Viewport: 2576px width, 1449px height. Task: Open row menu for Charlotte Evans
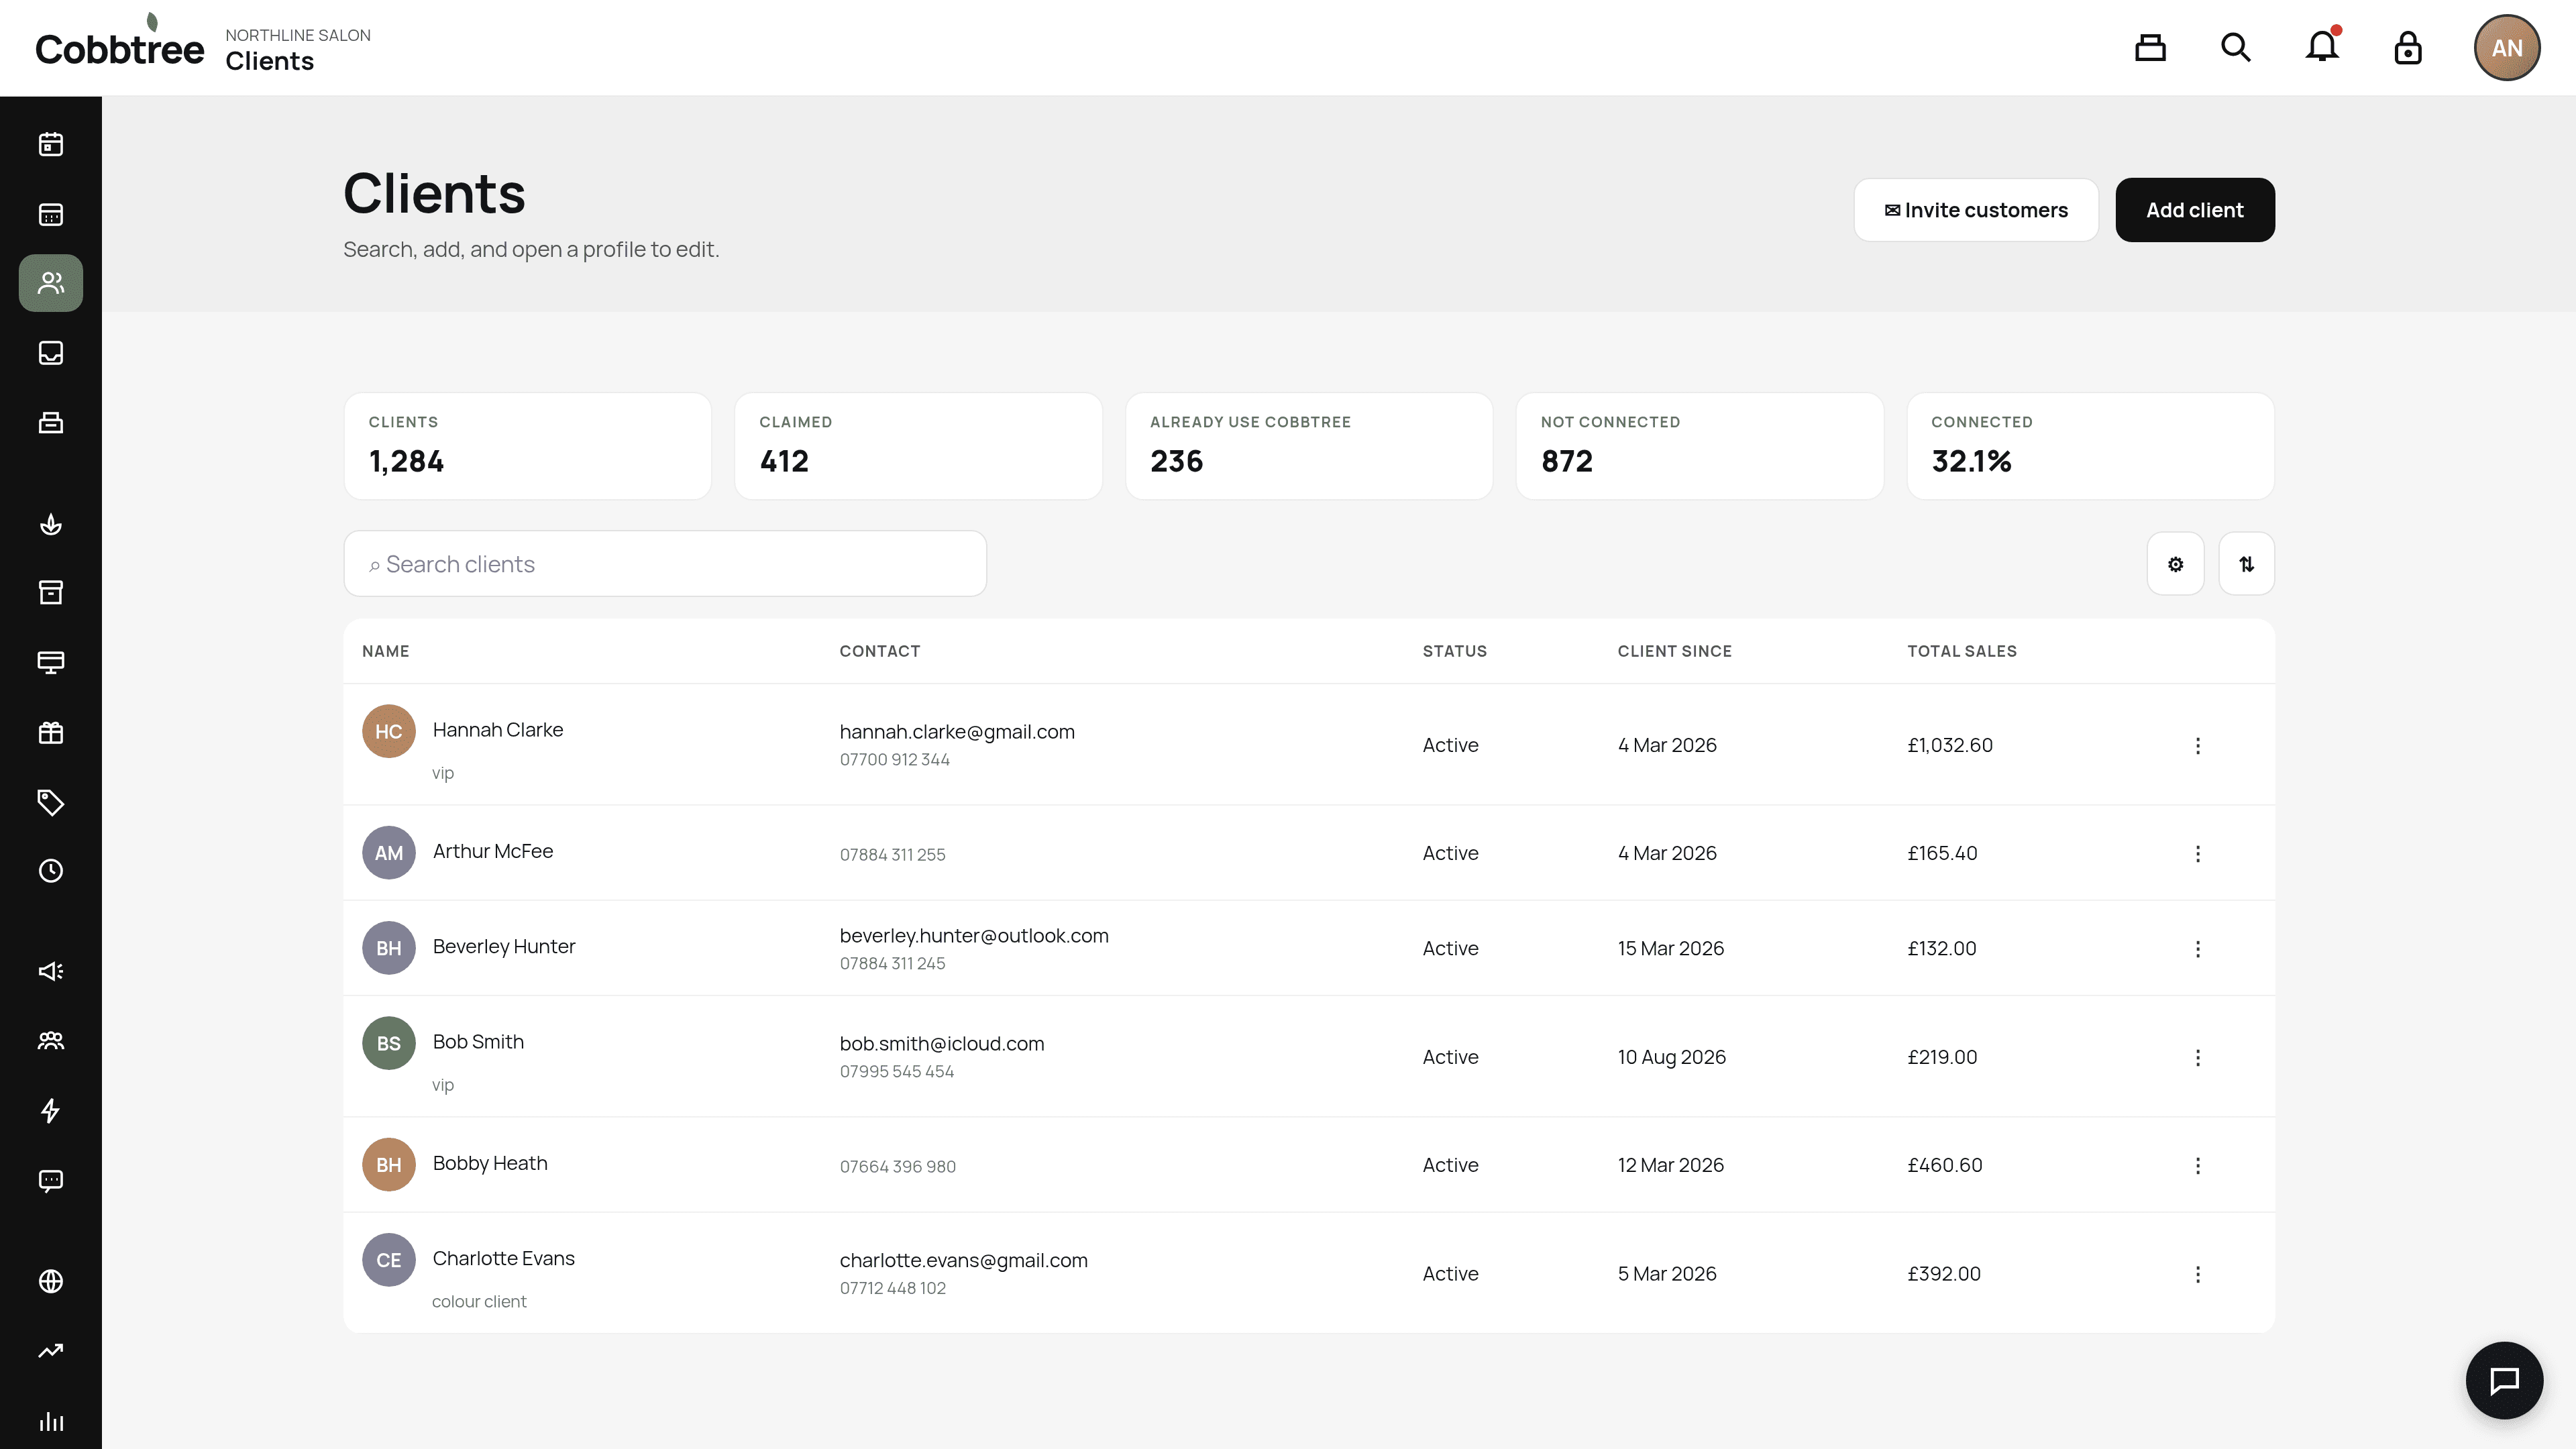(2198, 1274)
